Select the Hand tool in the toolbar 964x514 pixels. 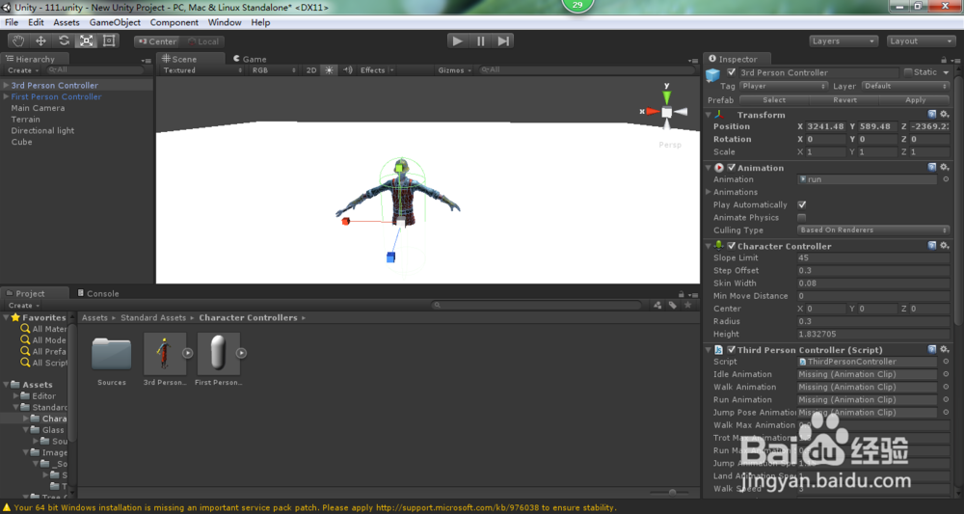click(x=18, y=41)
